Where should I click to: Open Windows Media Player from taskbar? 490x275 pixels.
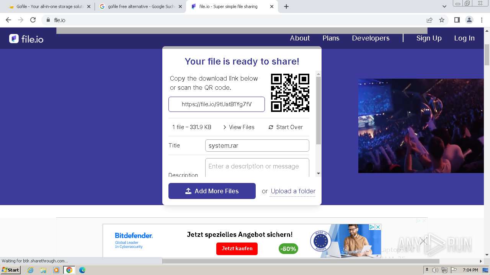(56, 270)
